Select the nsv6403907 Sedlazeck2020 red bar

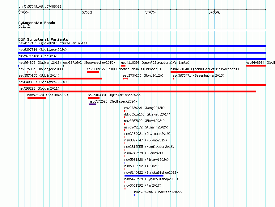click(142, 85)
